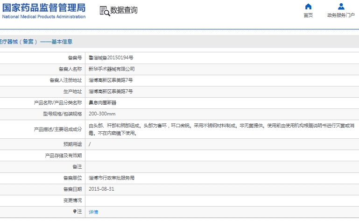359x222 pixels.
Task: Select filing date 2015-08-31
Action: pos(101,189)
